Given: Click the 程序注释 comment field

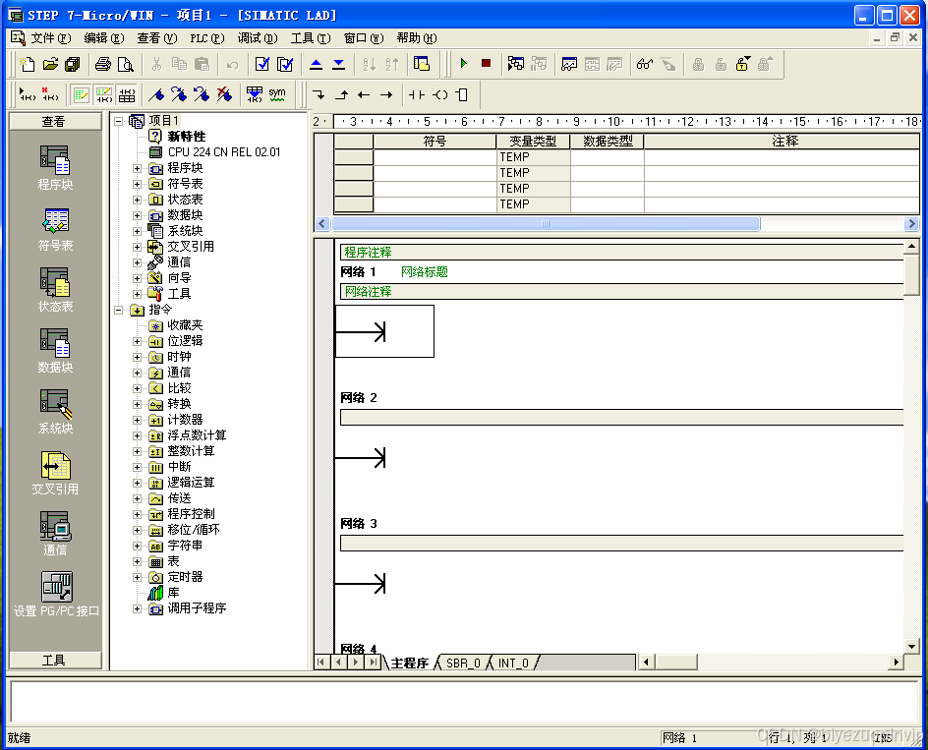Looking at the screenshot, I should tap(621, 253).
